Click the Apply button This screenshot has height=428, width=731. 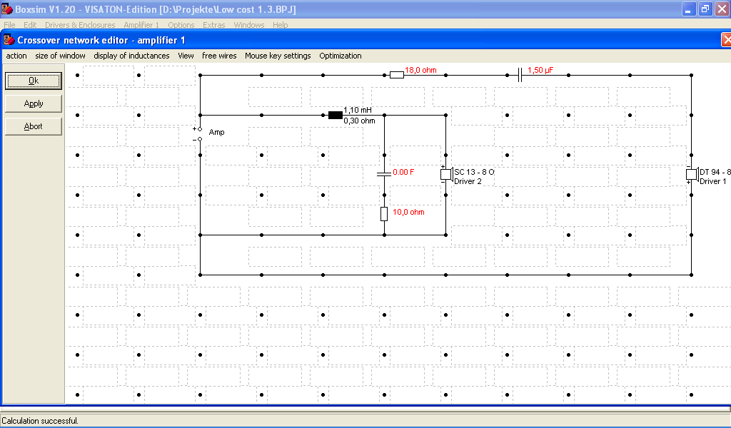33,103
